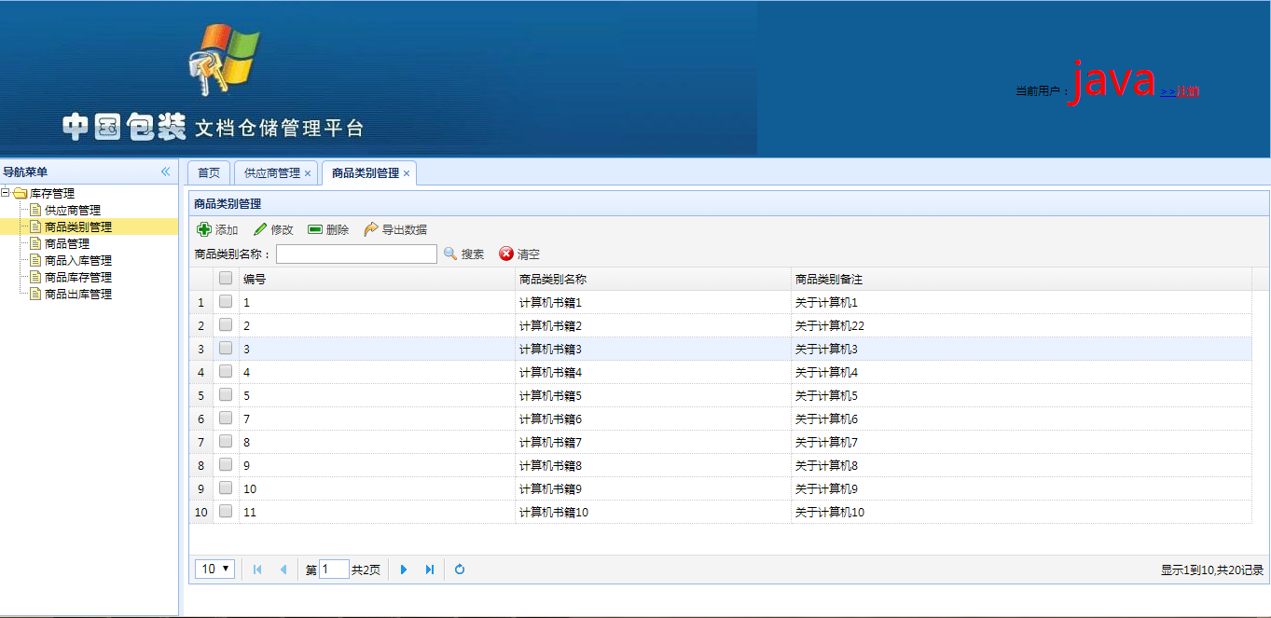Viewport: 1271px width, 618px height.
Task: Collapse the 库存管理 tree node
Action: pos(7,193)
